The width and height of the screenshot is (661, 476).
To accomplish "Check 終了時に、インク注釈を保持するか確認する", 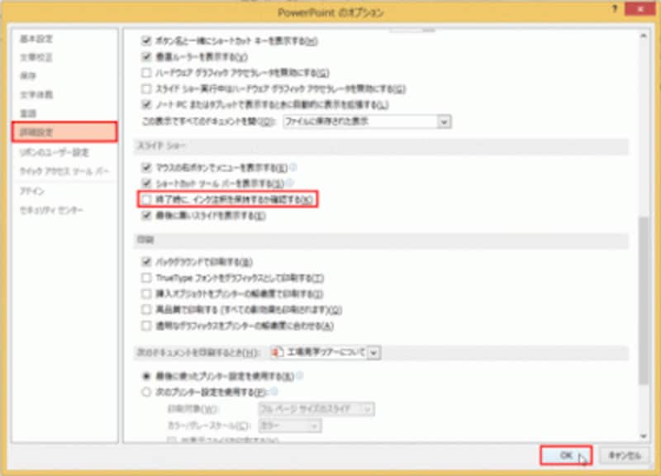I will coord(146,199).
